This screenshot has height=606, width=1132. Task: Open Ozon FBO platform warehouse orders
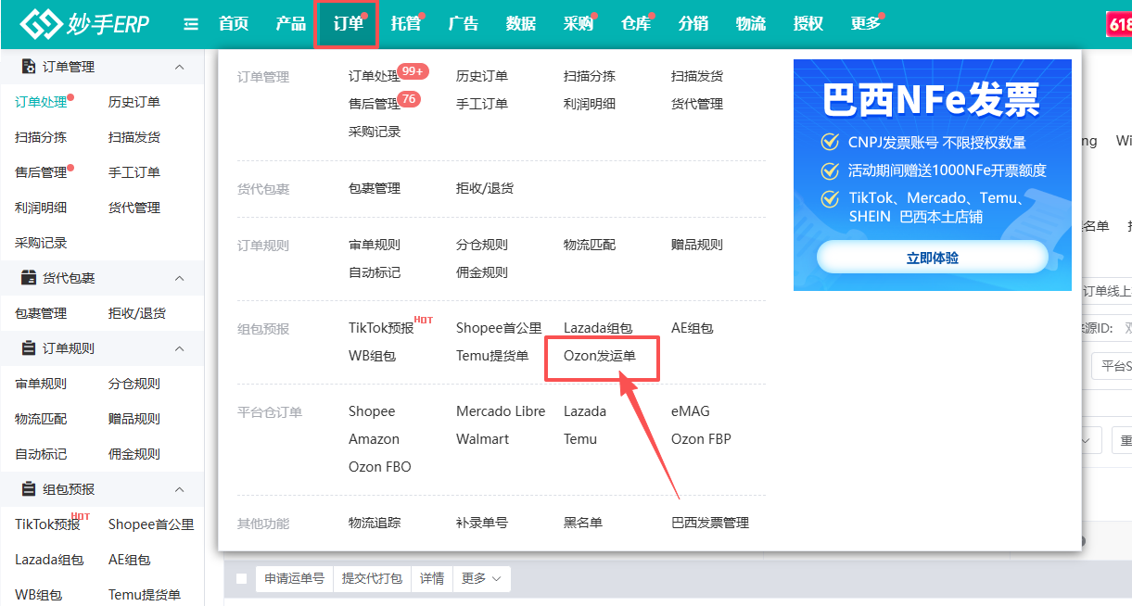(380, 467)
